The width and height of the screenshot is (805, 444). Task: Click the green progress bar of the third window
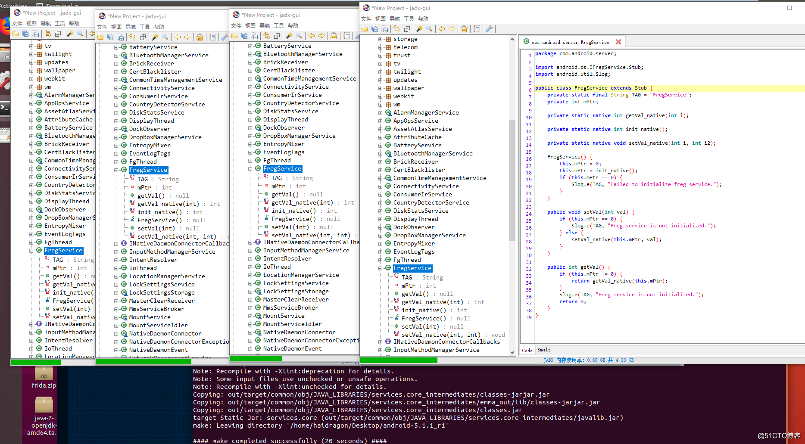pyautogui.click(x=256, y=358)
